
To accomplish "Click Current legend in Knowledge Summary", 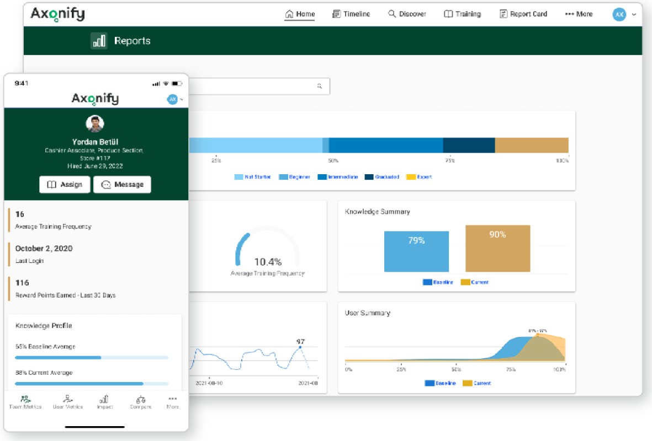I will point(474,282).
